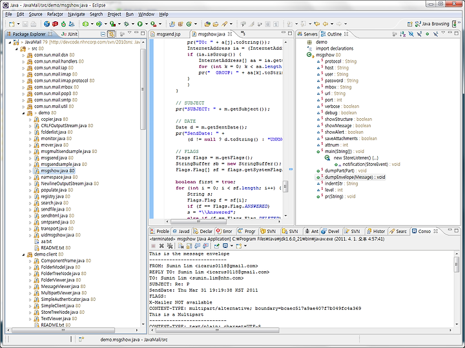This screenshot has height=348, width=465.
Task: Switch to the JUnit tab
Action: tap(69, 34)
